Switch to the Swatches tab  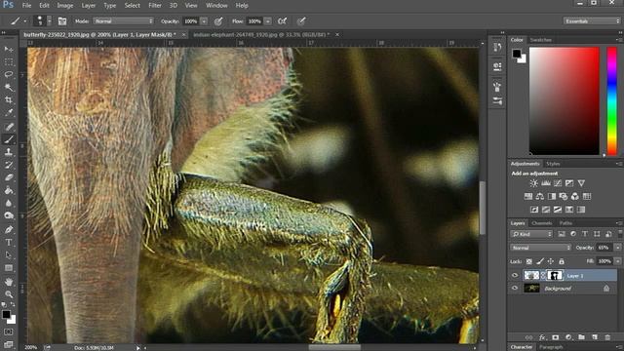541,40
